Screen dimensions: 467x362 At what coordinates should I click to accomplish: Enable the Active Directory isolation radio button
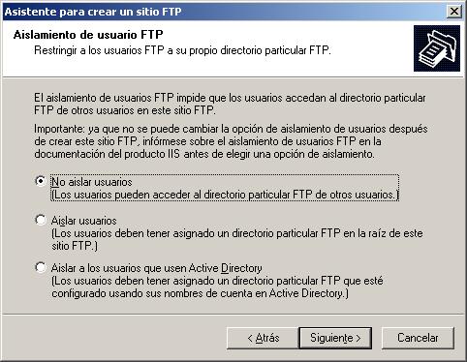(x=41, y=267)
